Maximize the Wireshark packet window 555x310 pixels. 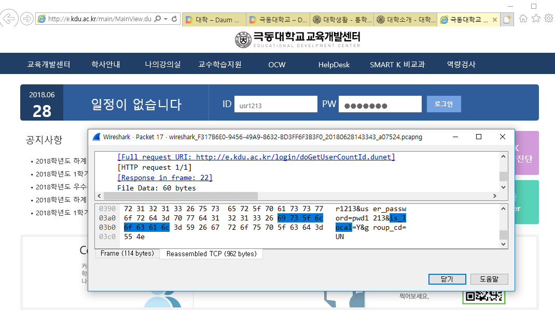point(479,137)
